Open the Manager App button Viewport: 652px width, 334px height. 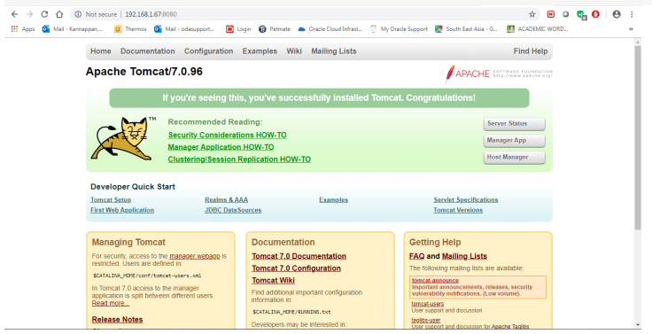[515, 141]
